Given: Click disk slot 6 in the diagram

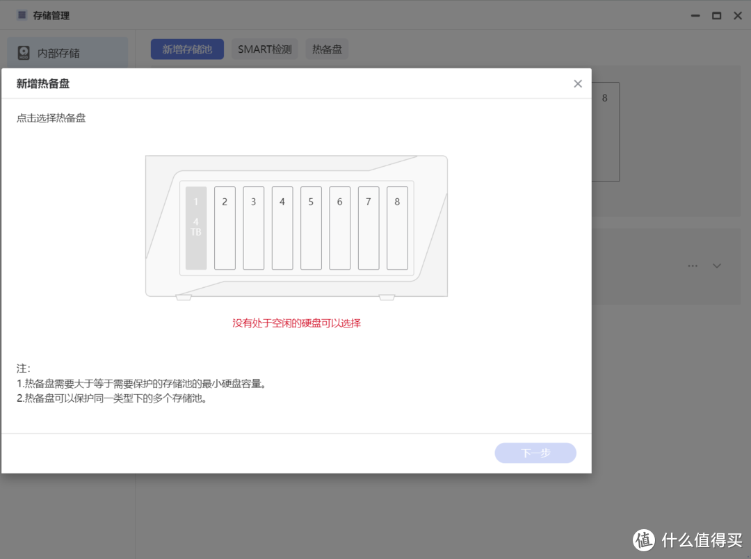Looking at the screenshot, I should pos(339,227).
